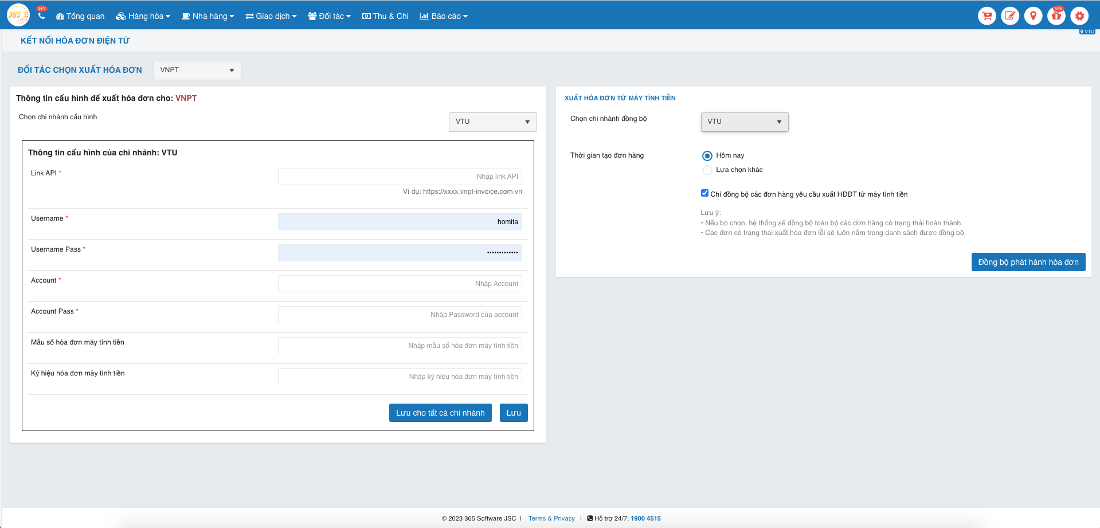This screenshot has width=1100, height=528.
Task: Click the 1900 4515 support number
Action: 645,518
